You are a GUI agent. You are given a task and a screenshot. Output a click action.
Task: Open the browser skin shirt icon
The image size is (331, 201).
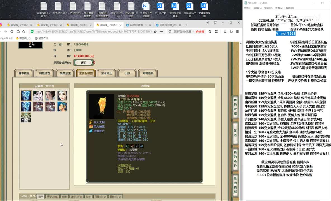coord(215,23)
